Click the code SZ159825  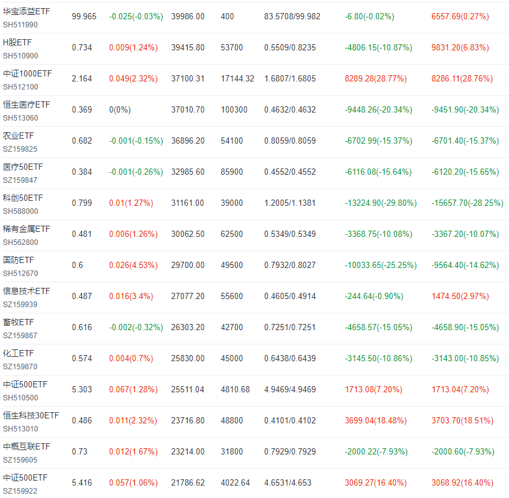tap(20, 149)
